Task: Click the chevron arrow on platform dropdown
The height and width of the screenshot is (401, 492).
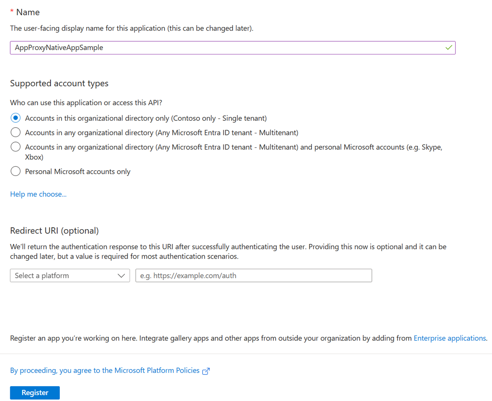Action: click(x=121, y=275)
